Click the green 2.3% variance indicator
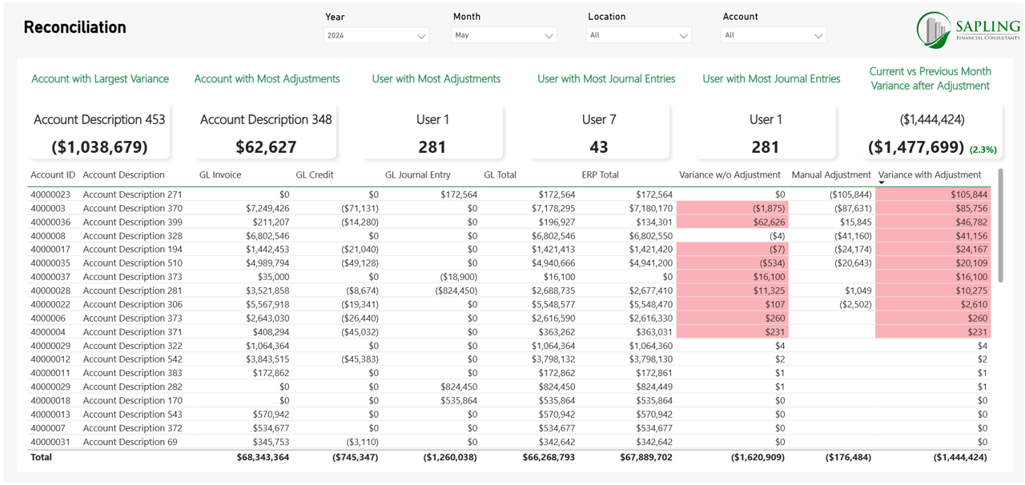Screen dimensions: 1025x485 pyautogui.click(x=983, y=150)
